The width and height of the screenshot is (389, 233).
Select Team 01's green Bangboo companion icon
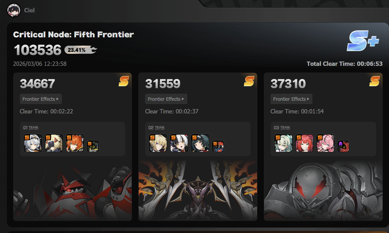click(93, 146)
